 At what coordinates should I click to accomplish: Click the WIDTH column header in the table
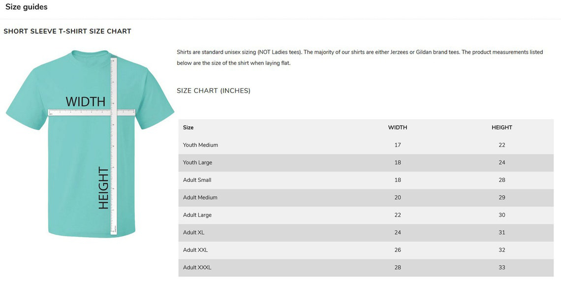pyautogui.click(x=398, y=127)
